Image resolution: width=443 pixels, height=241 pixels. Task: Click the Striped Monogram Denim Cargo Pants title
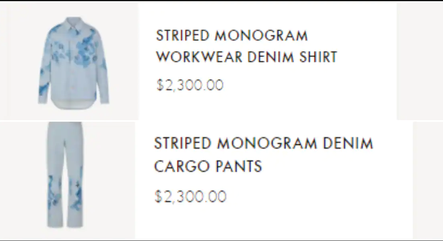click(263, 154)
